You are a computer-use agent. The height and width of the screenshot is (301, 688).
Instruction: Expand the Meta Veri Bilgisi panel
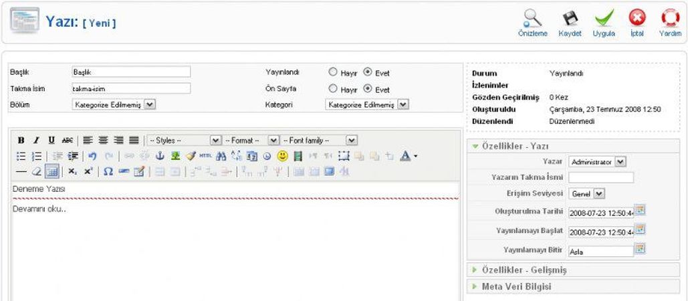click(516, 286)
